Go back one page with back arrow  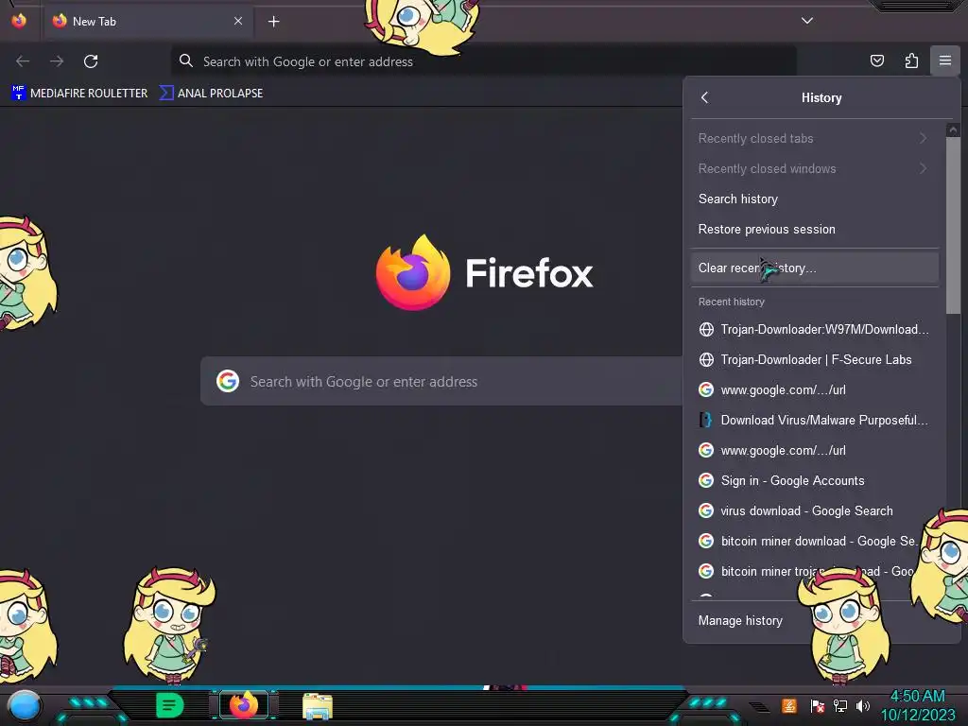pyautogui.click(x=23, y=61)
